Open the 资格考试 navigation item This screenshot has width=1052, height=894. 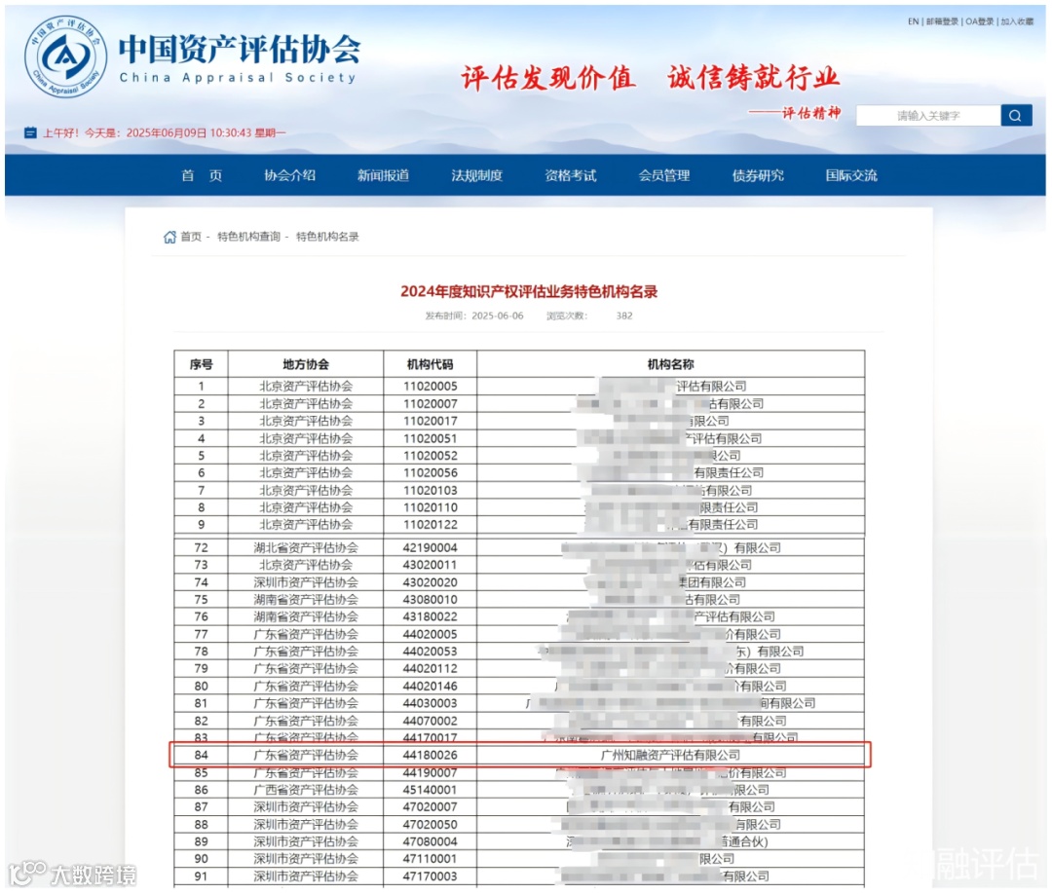[570, 175]
